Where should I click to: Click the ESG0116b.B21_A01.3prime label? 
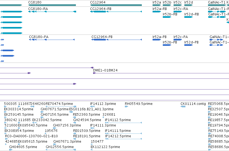pyautogui.click(x=91, y=109)
